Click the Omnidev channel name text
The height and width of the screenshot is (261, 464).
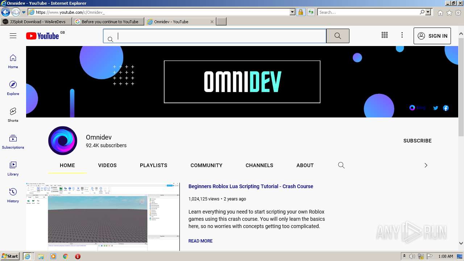coord(99,137)
